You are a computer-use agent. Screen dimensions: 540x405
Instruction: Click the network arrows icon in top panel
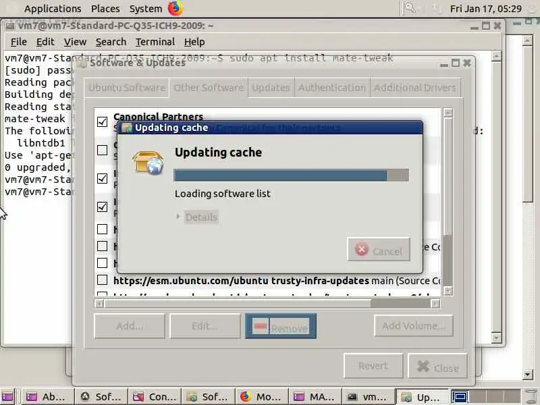[437, 9]
